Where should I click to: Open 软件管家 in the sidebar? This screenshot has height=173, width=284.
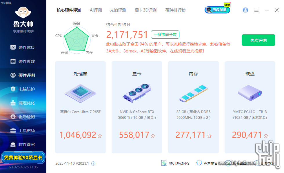click(23, 144)
